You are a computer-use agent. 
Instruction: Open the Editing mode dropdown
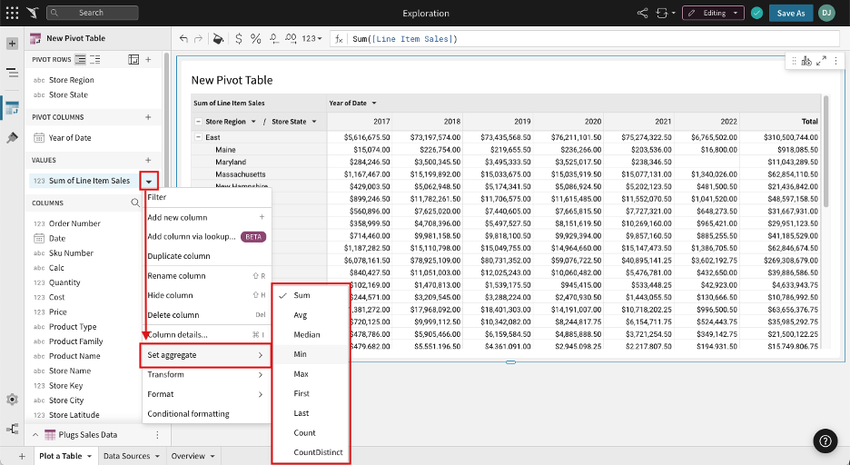click(713, 13)
